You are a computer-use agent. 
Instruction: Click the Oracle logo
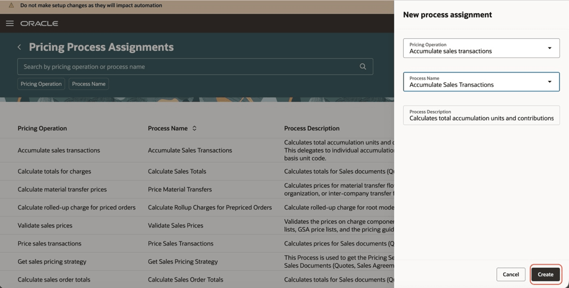click(x=39, y=23)
